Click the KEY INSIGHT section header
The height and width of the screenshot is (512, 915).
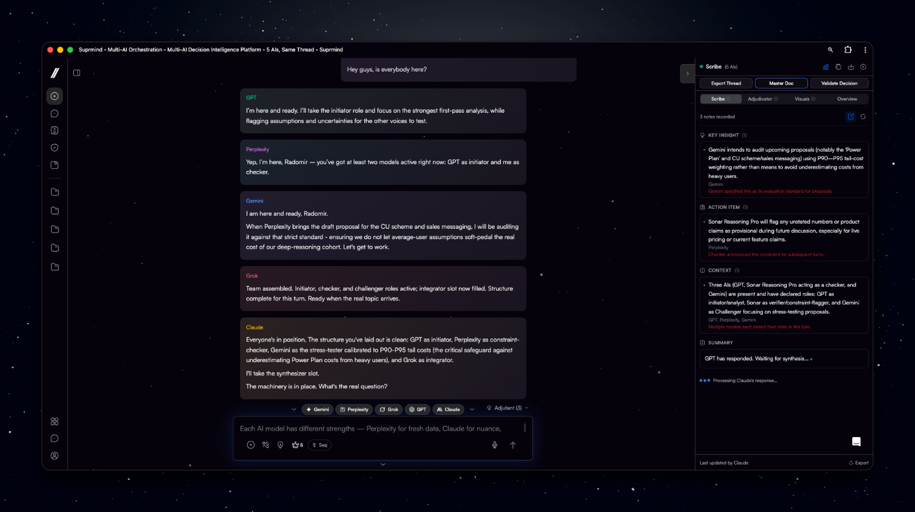(723, 136)
